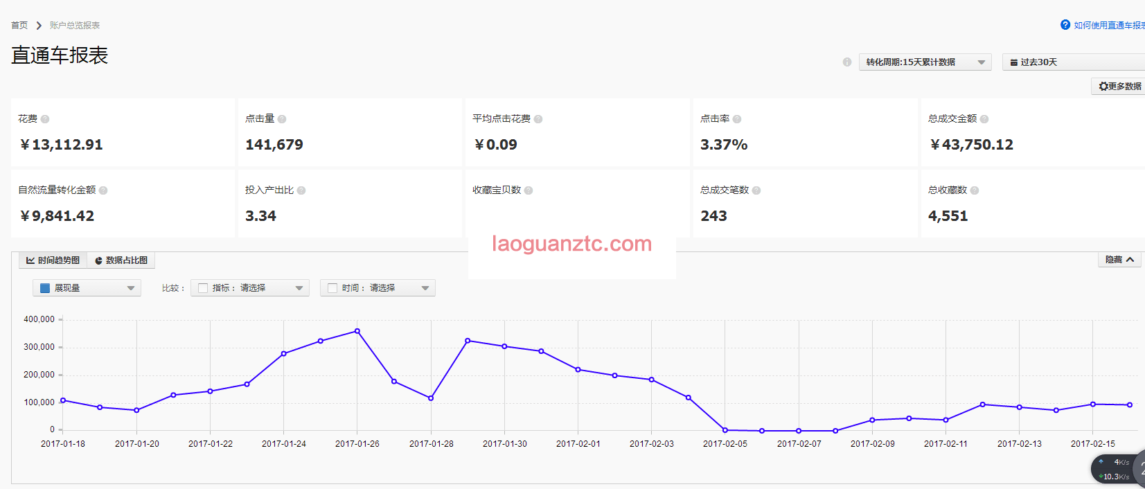Click the chart peak point at 2017-01-26
Viewport: 1145px width, 489px height.
pyautogui.click(x=357, y=331)
